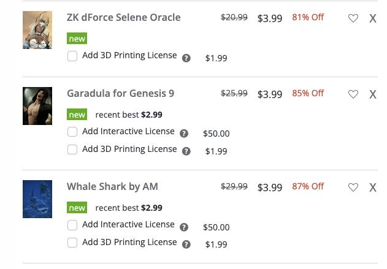Open ZK dForce Selene Oracle product page
This screenshot has height=269, width=387.
click(123, 17)
